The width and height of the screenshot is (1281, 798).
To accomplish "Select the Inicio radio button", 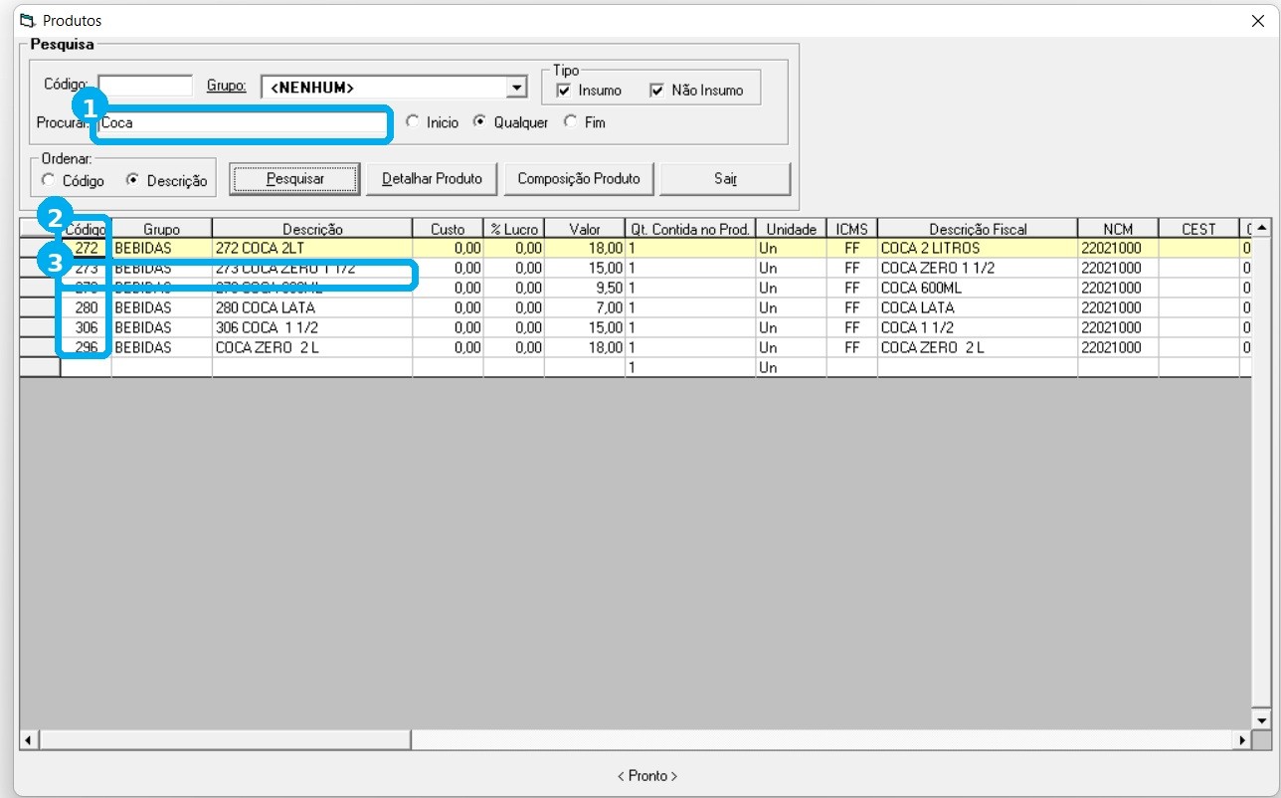I will (413, 121).
